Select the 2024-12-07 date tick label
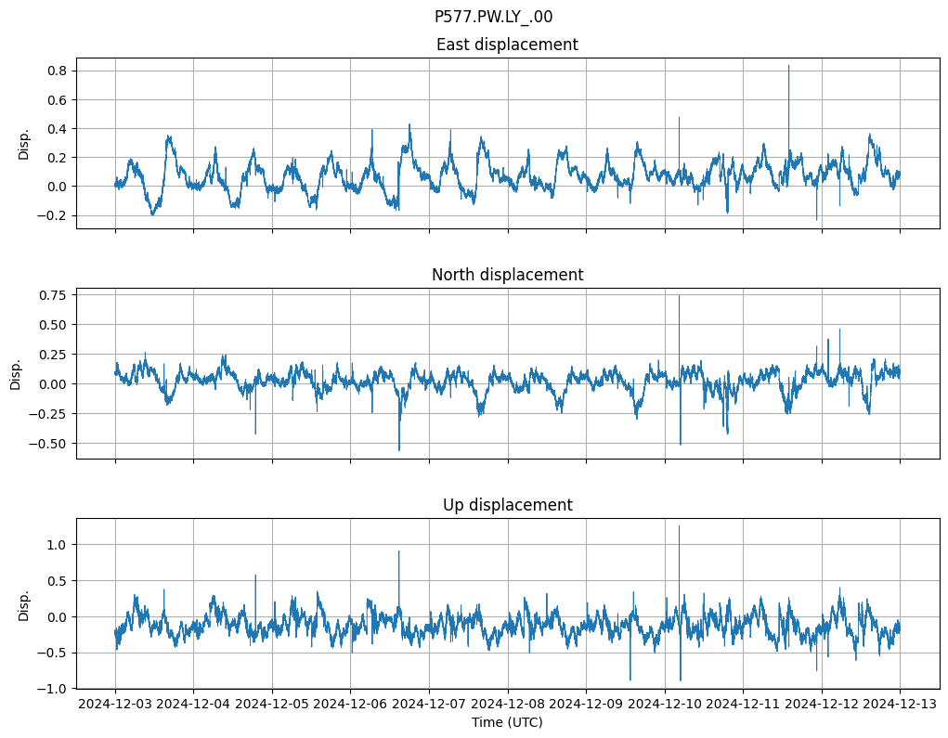This screenshot has height=738, width=948. coord(429,704)
